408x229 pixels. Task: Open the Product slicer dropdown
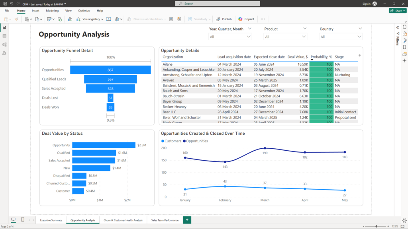pyautogui.click(x=285, y=37)
